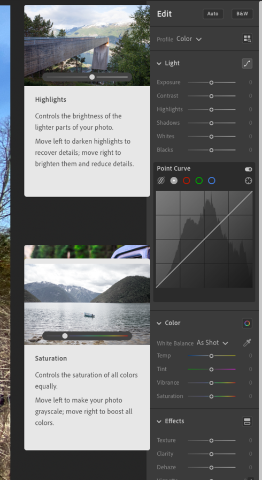Select the blue curve channel
262x480 pixels.
(212, 181)
